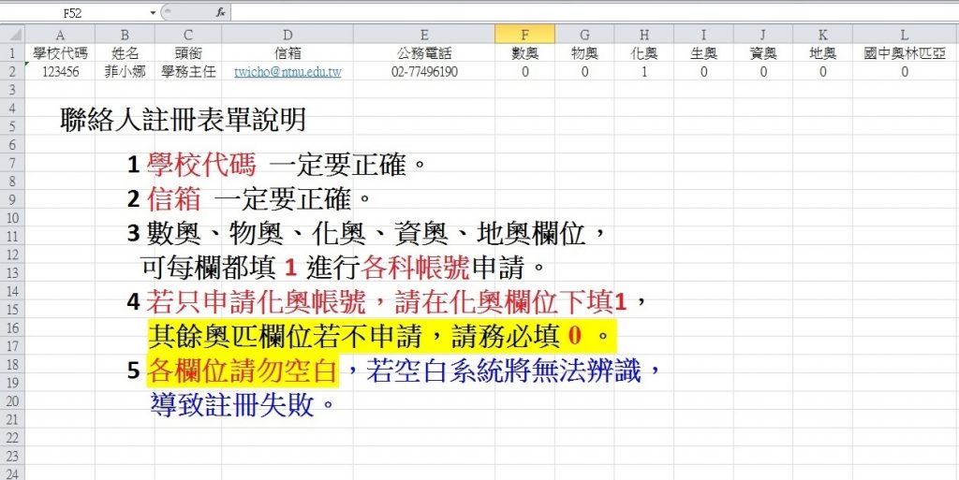This screenshot has height=480, width=959.
Task: Select the row 2 header
Action: coord(12,71)
